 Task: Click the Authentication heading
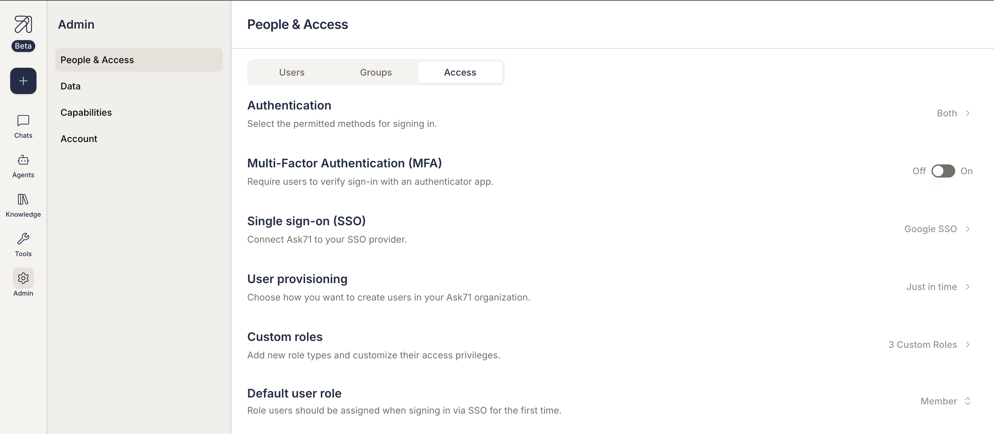click(x=289, y=106)
